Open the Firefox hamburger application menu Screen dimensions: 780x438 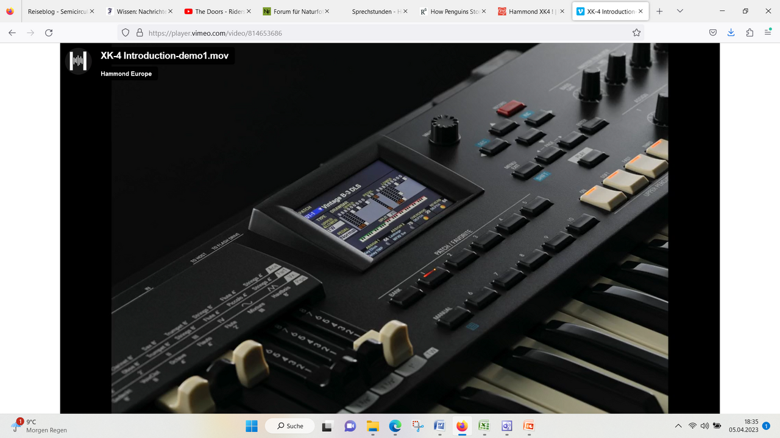[x=768, y=33]
